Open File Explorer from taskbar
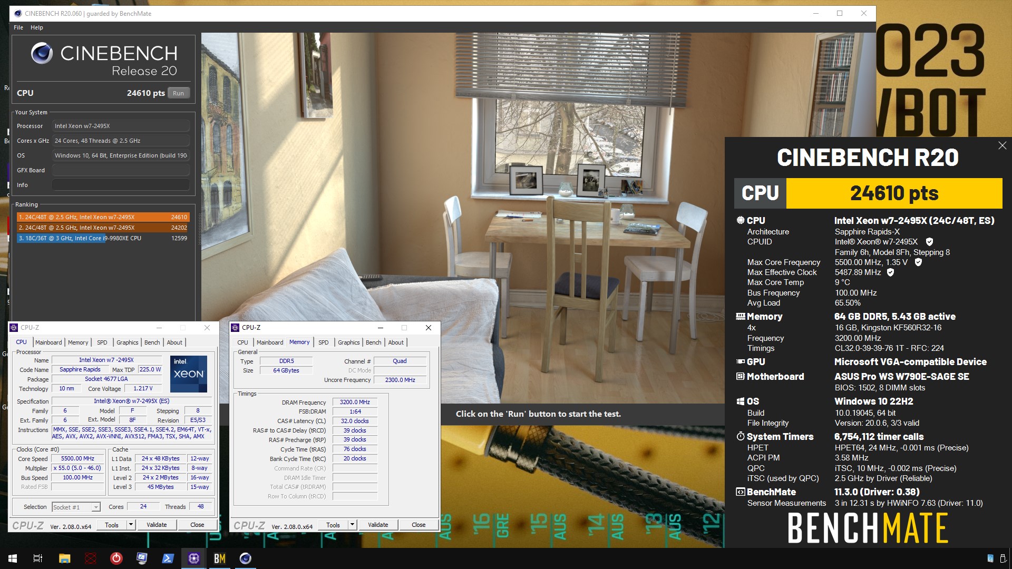This screenshot has height=569, width=1012. pos(64,558)
